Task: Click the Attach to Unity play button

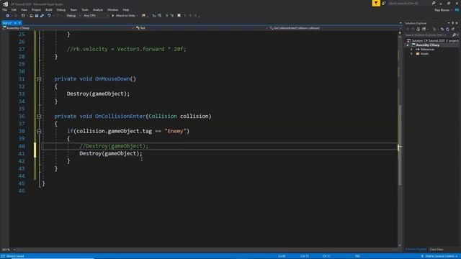Action: coord(112,16)
